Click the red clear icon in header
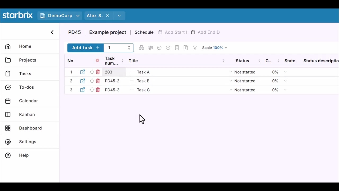Viewport: 339px width, 191px height. [97, 61]
